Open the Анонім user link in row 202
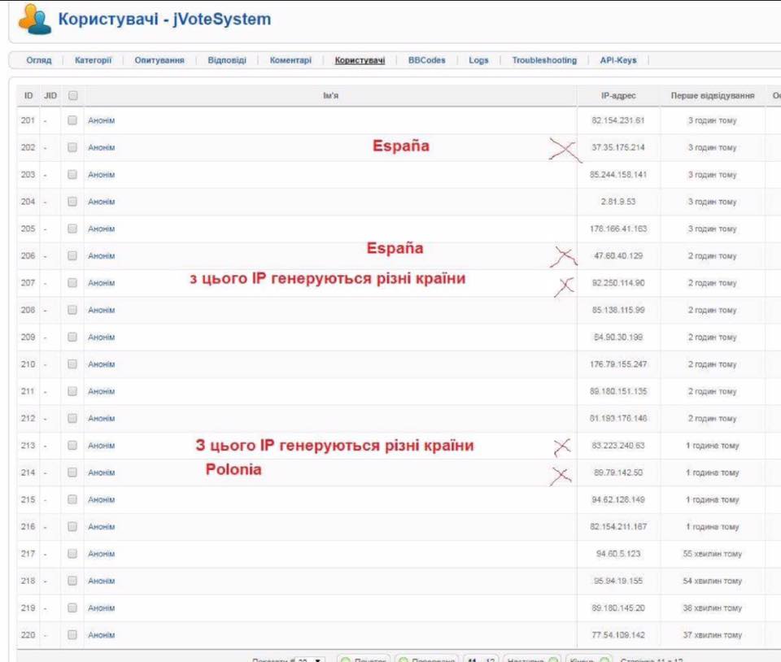 (x=102, y=148)
